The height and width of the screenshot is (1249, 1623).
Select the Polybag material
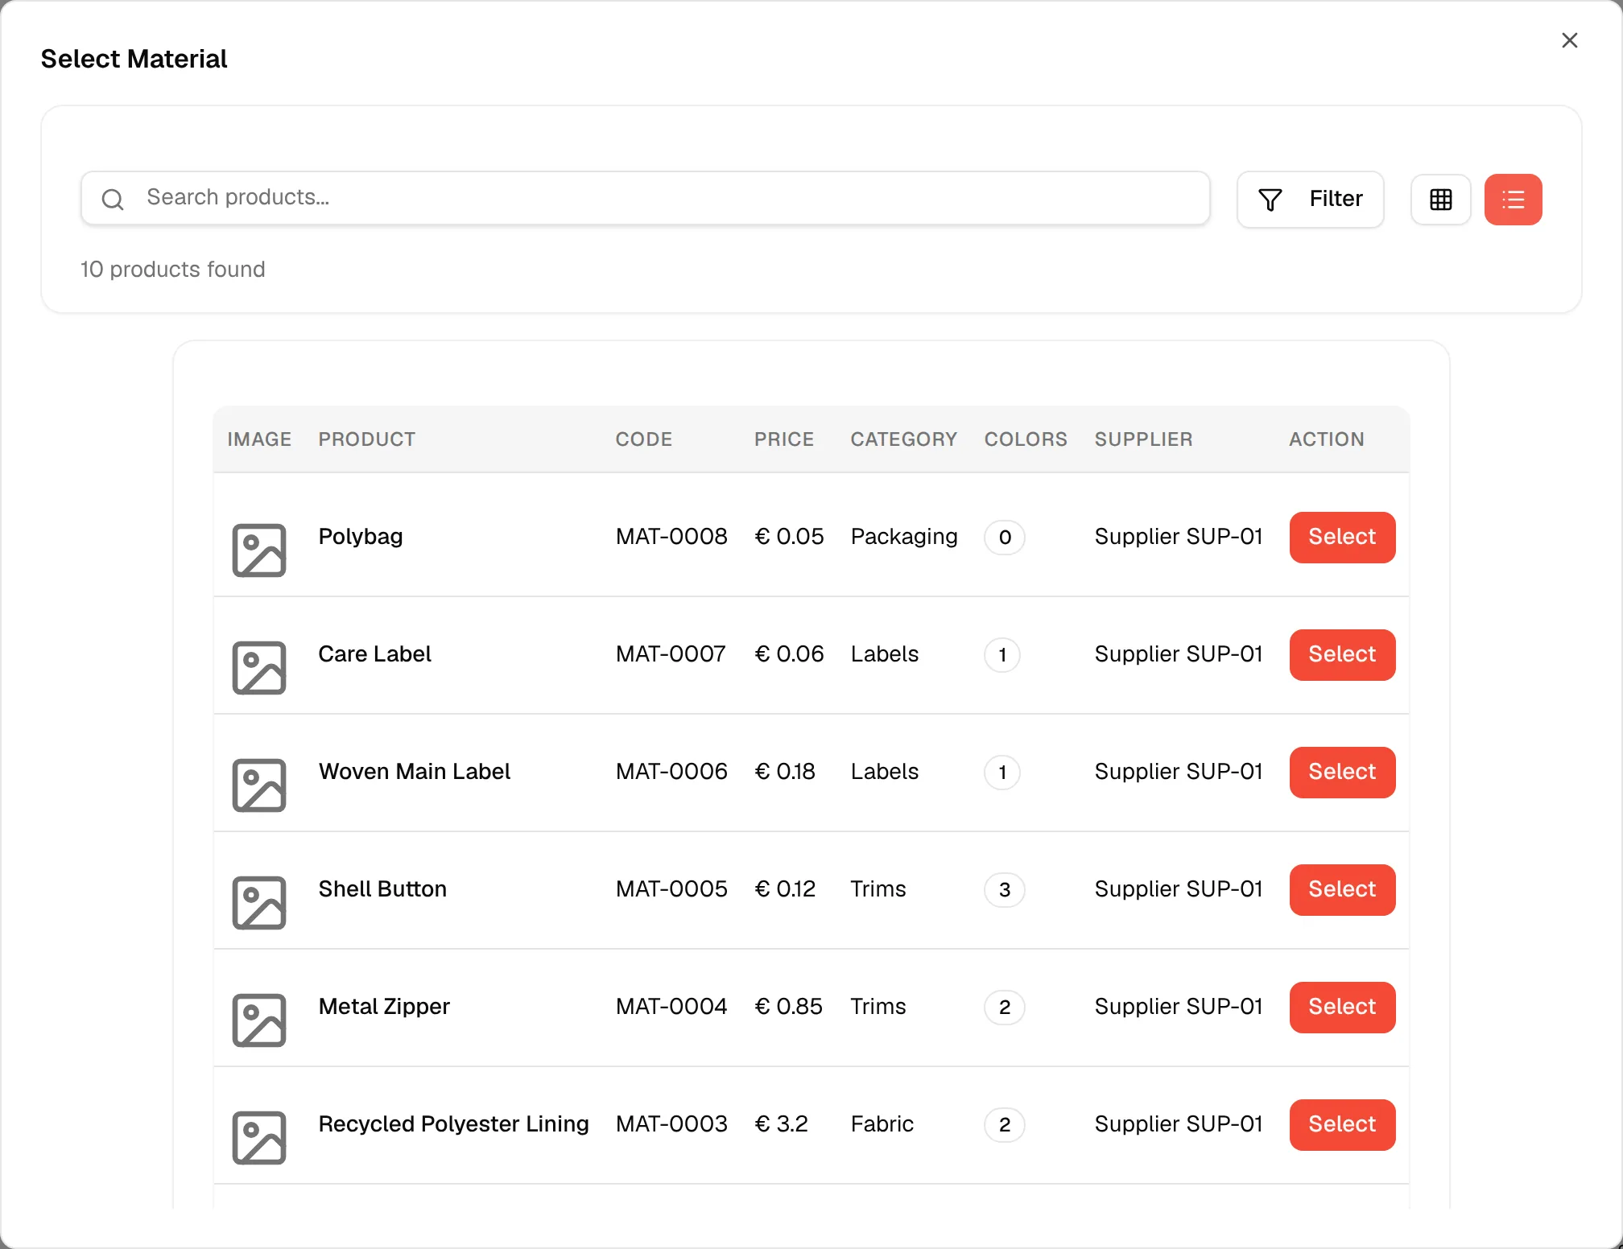click(x=1342, y=537)
